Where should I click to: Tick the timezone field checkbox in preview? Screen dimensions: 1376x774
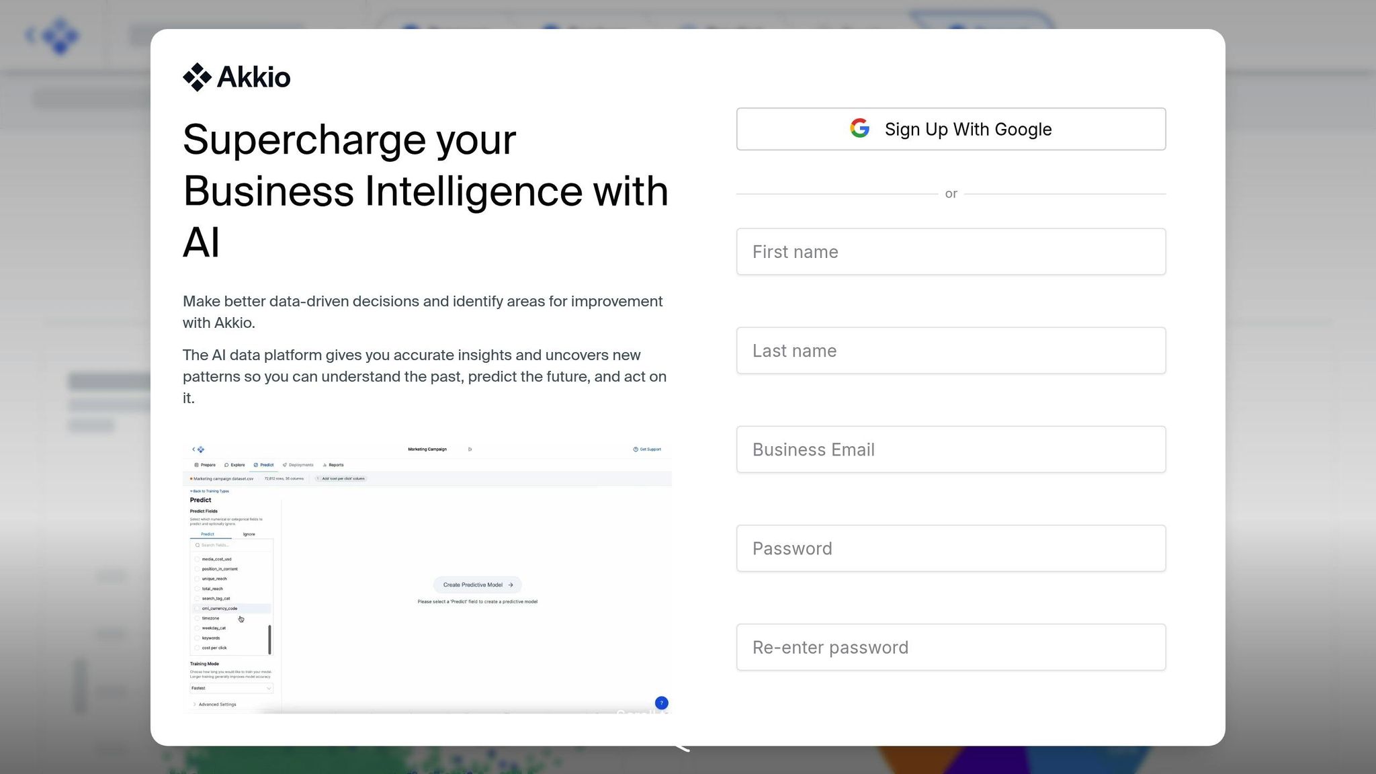click(197, 618)
